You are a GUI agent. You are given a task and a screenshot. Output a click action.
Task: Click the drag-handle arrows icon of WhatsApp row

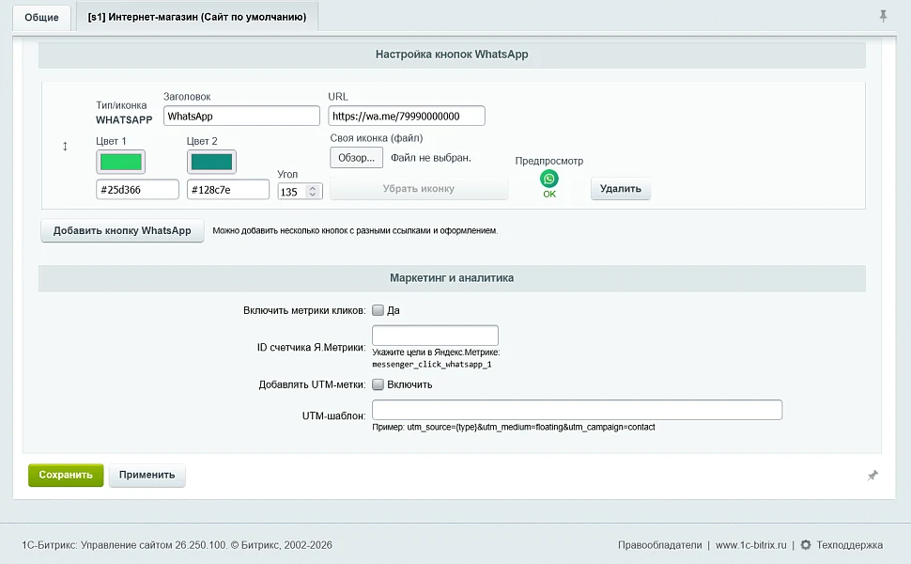pos(65,146)
